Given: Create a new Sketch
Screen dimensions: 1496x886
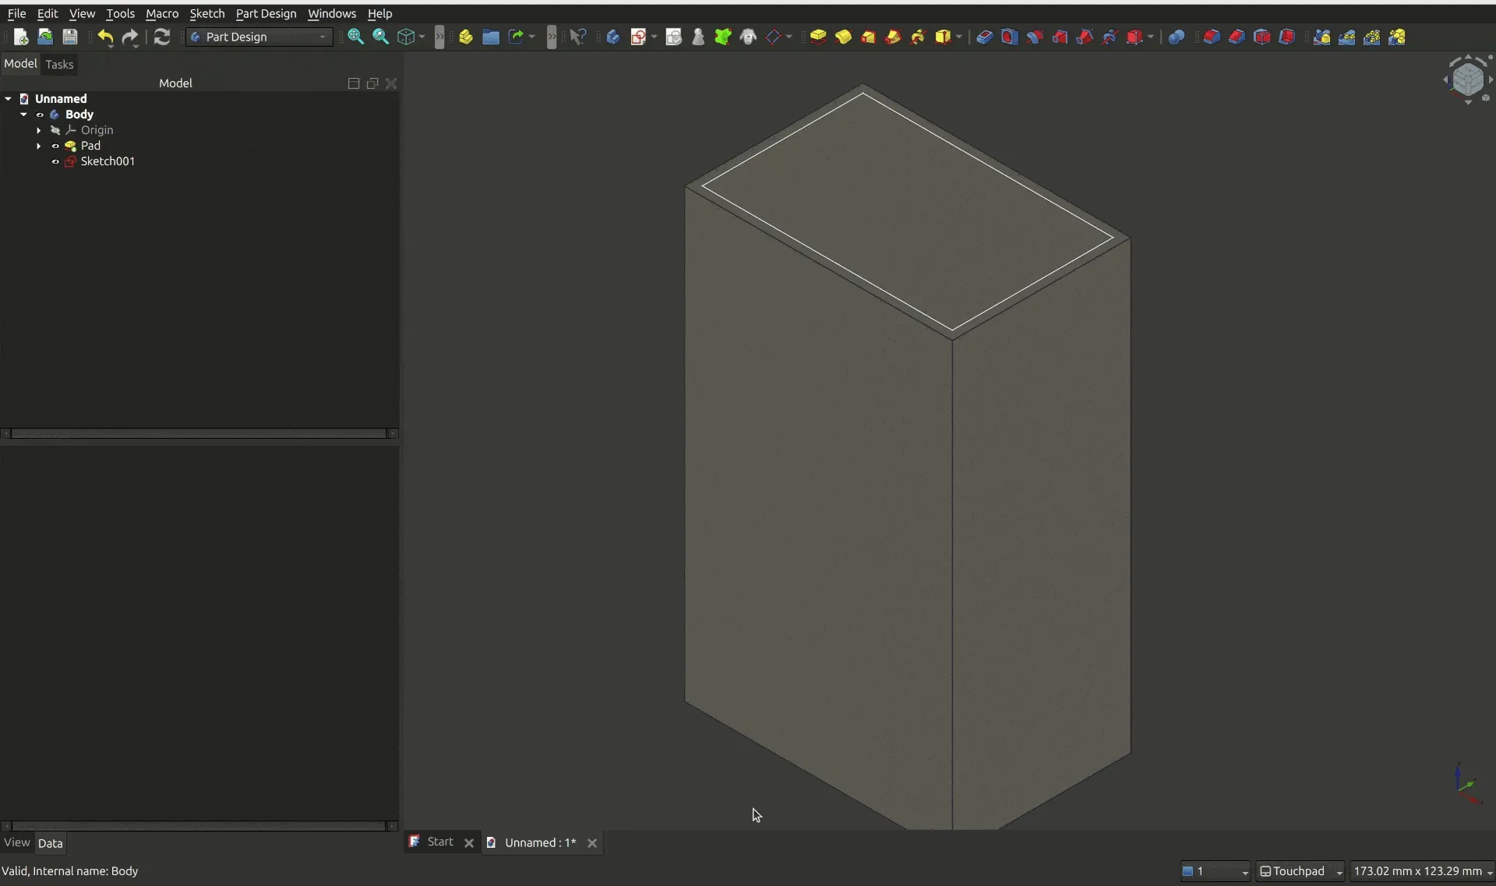Looking at the screenshot, I should pyautogui.click(x=639, y=37).
